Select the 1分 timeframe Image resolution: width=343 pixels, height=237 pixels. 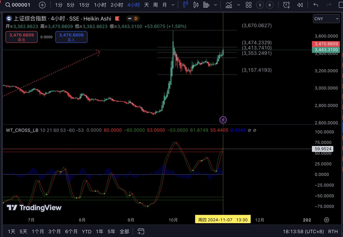click(59, 5)
